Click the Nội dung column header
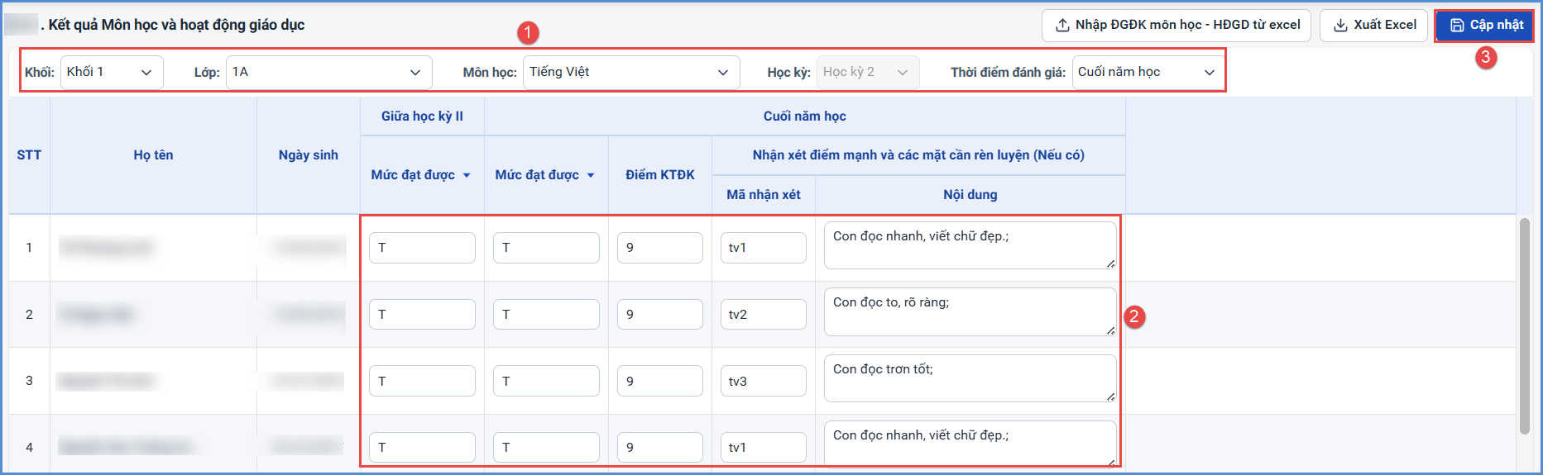The image size is (1543, 475). tap(970, 195)
